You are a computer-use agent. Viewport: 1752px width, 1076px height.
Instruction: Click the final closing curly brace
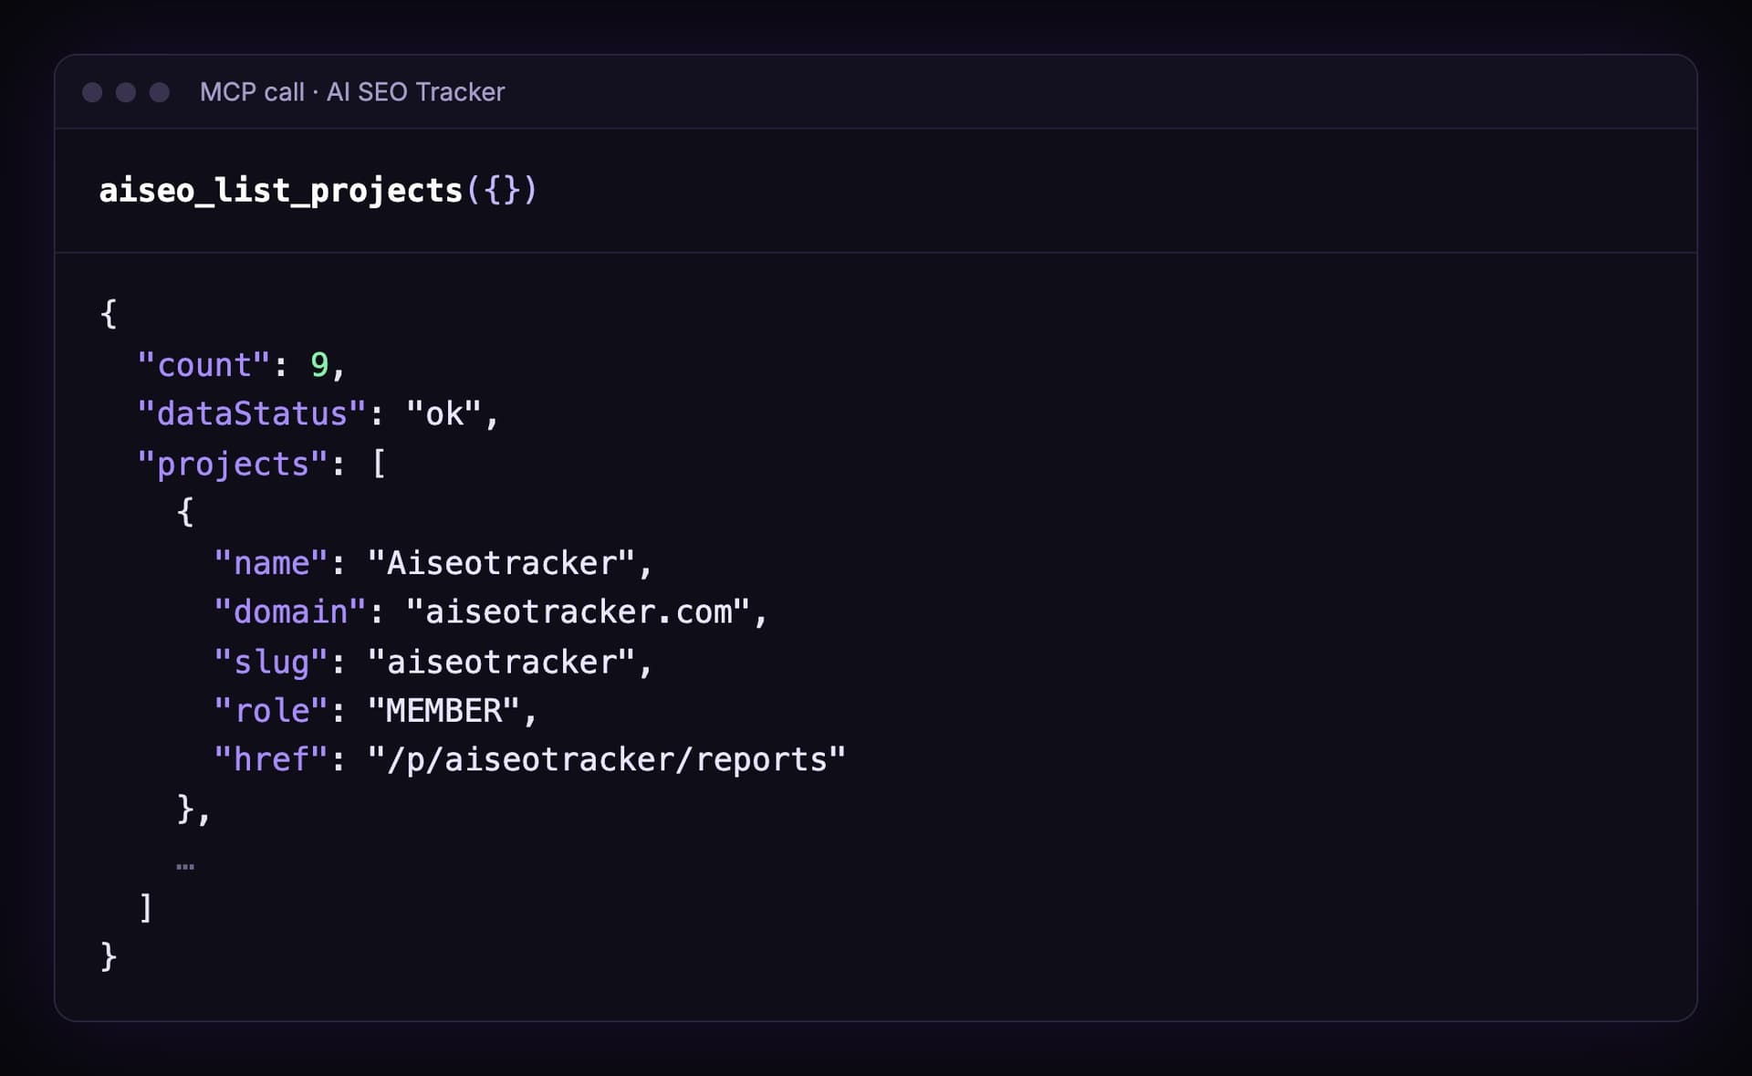(x=108, y=956)
